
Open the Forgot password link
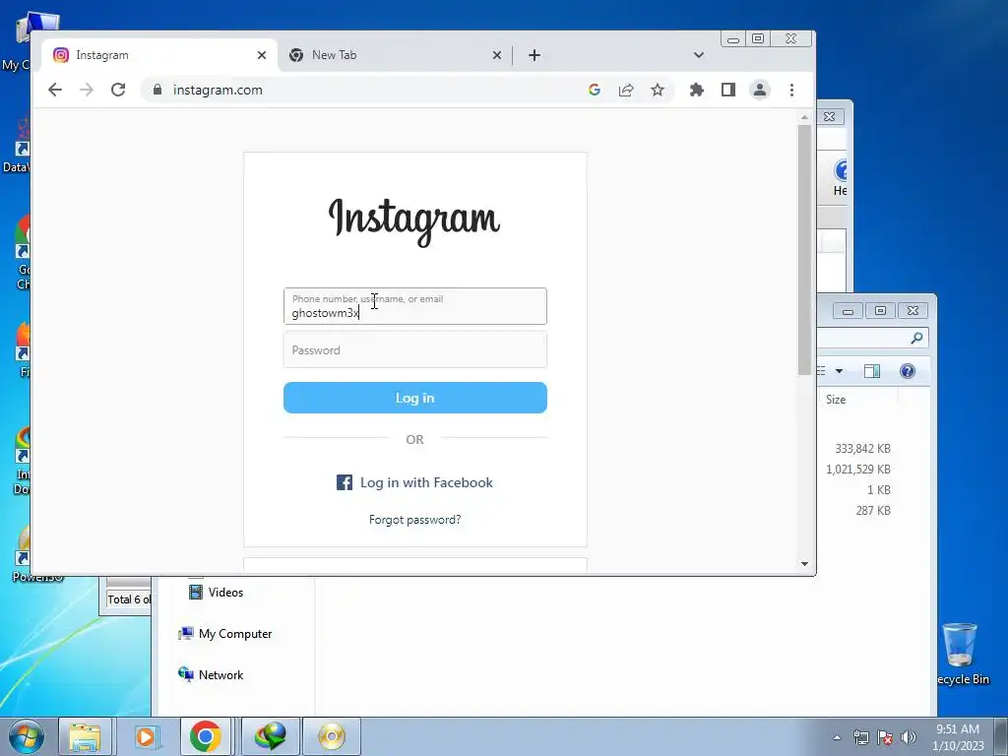[415, 520]
